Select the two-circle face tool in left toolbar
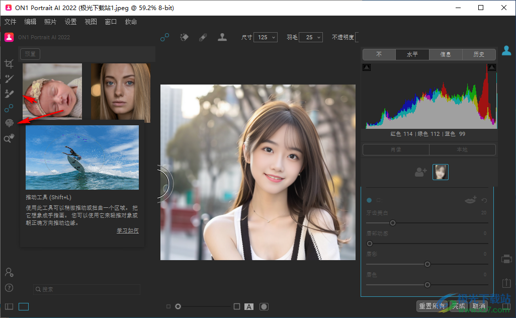Screen dimensions: 516x318 (9, 108)
